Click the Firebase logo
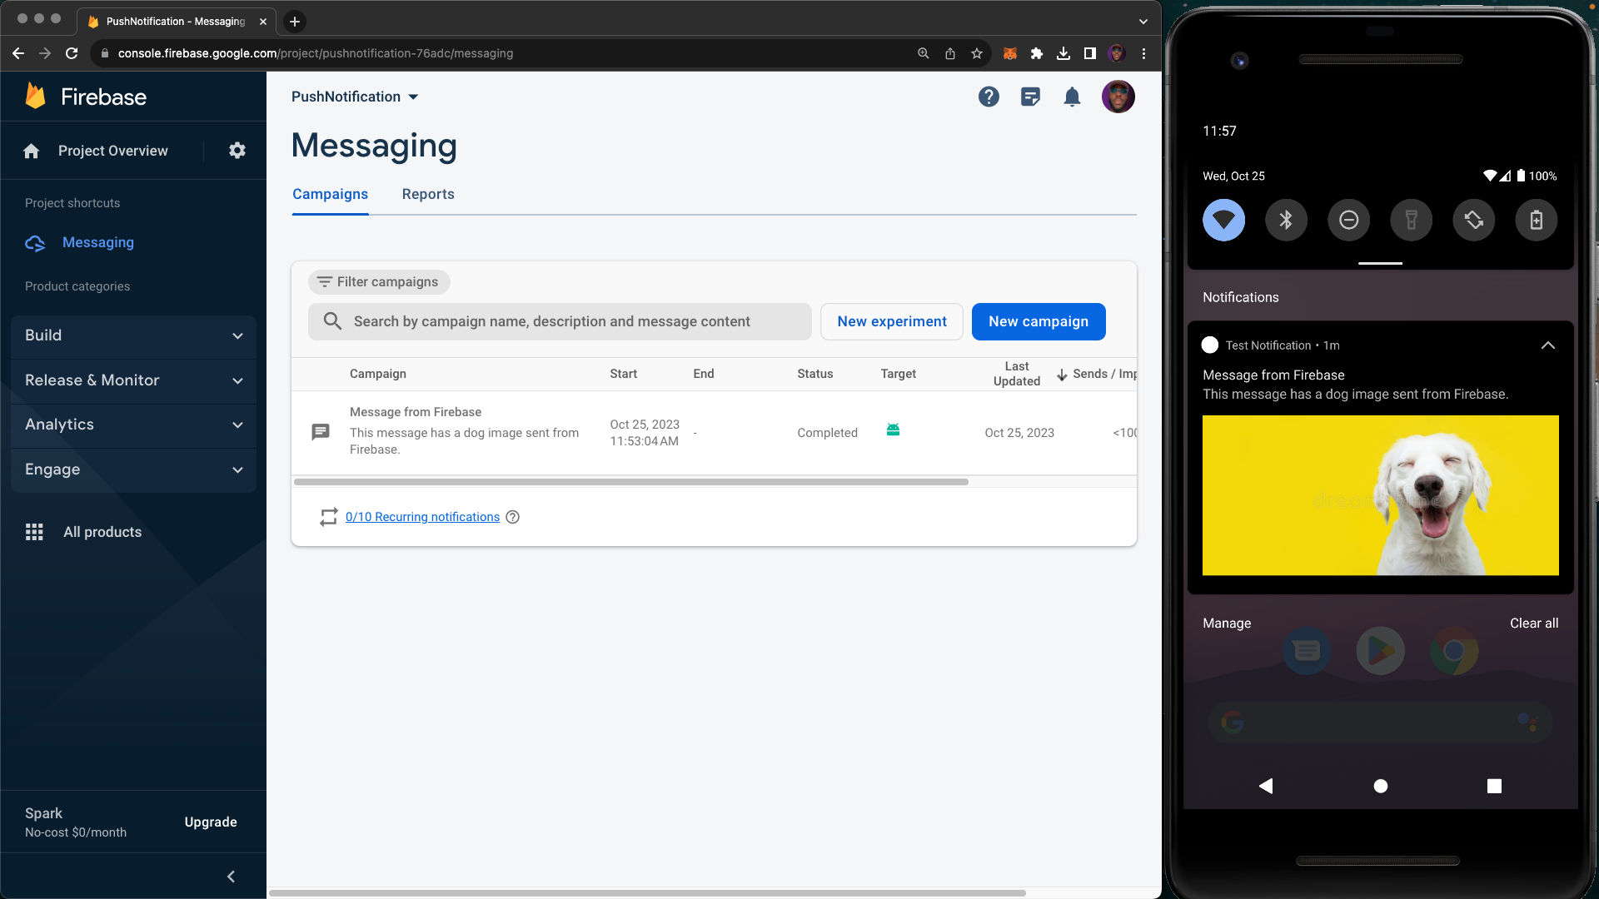The height and width of the screenshot is (899, 1599). 85,97
